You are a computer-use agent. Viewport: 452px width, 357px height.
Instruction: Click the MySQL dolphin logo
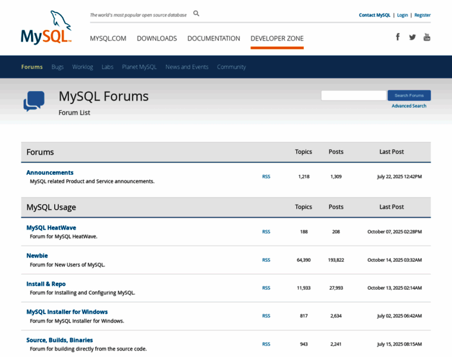[46, 28]
